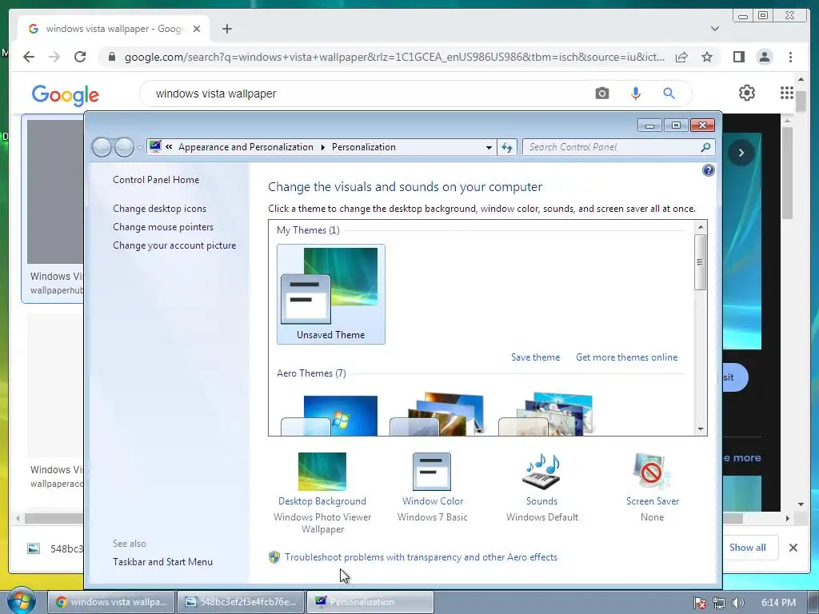Open Screen Saver settings icon
Image resolution: width=819 pixels, height=614 pixels.
[652, 472]
